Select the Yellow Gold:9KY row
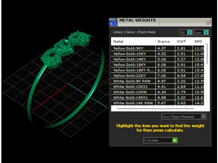218x163 pixels. 158,48
